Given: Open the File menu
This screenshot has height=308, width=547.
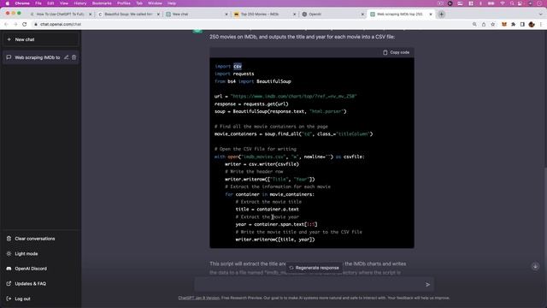Looking at the screenshot, I should [x=38, y=3].
